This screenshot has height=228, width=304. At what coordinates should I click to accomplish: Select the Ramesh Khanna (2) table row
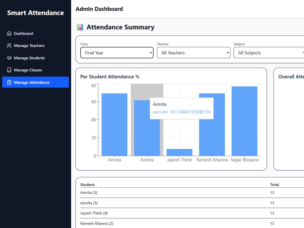pyautogui.click(x=192, y=223)
